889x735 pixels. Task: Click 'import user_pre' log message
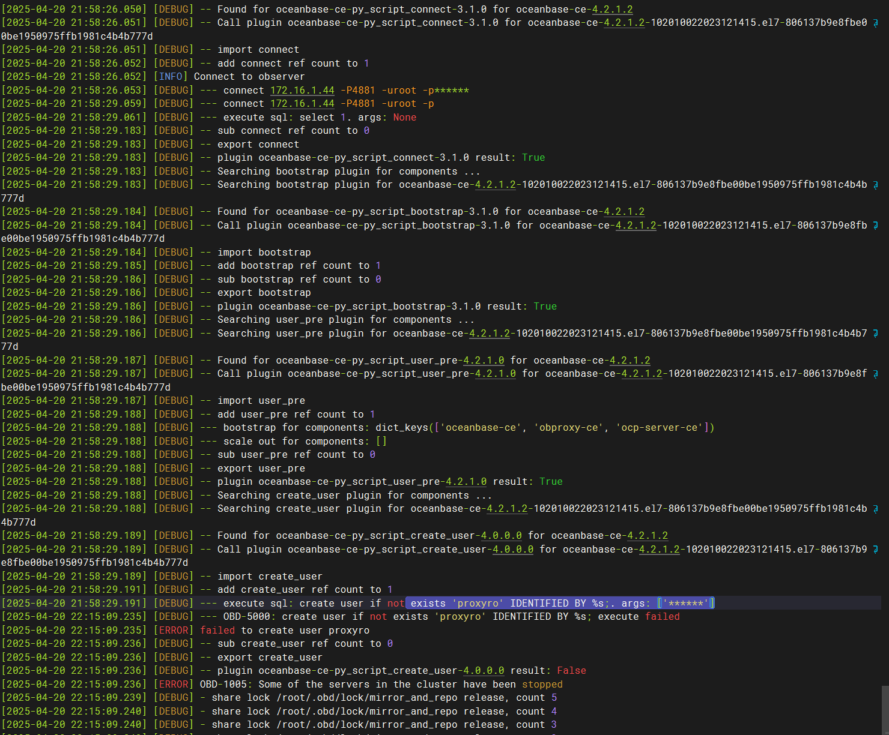tap(261, 401)
